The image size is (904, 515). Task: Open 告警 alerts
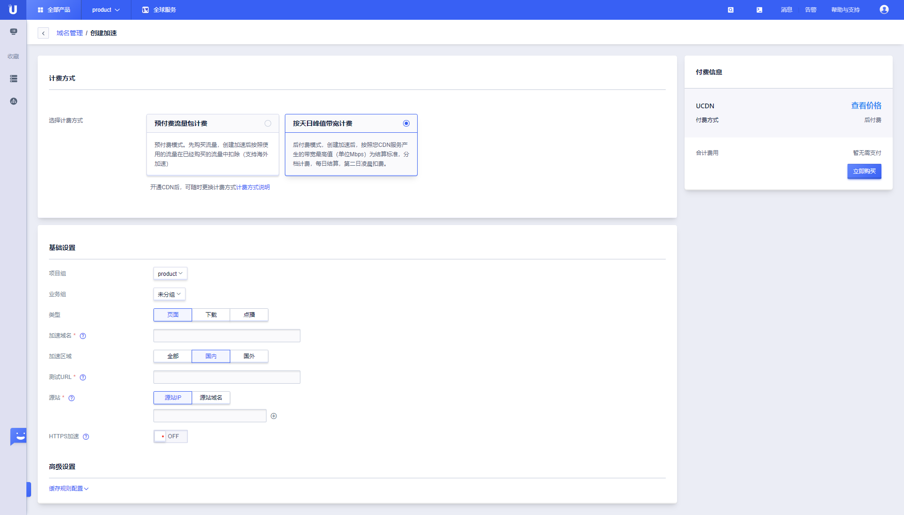[811, 10]
